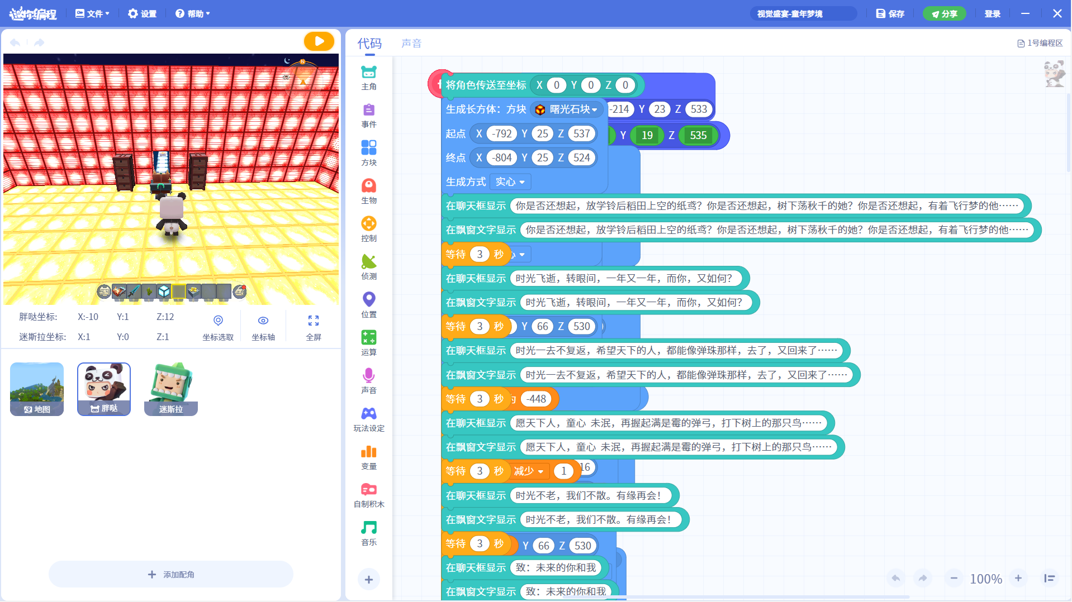Viewport: 1072px width, 602px height.
Task: Open the 1号编程区 selector
Action: tap(1040, 43)
